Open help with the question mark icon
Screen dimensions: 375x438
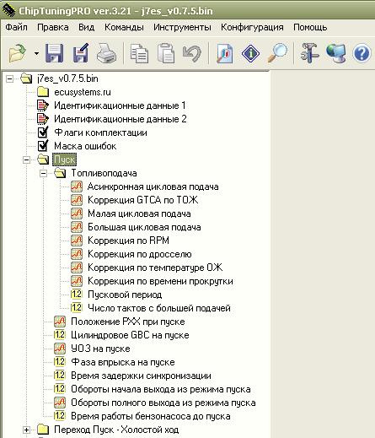[362, 53]
